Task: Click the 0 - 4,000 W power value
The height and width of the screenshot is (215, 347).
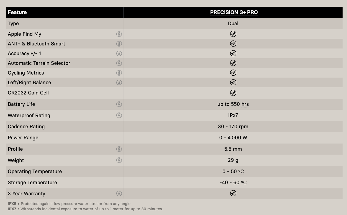Action: [233, 138]
